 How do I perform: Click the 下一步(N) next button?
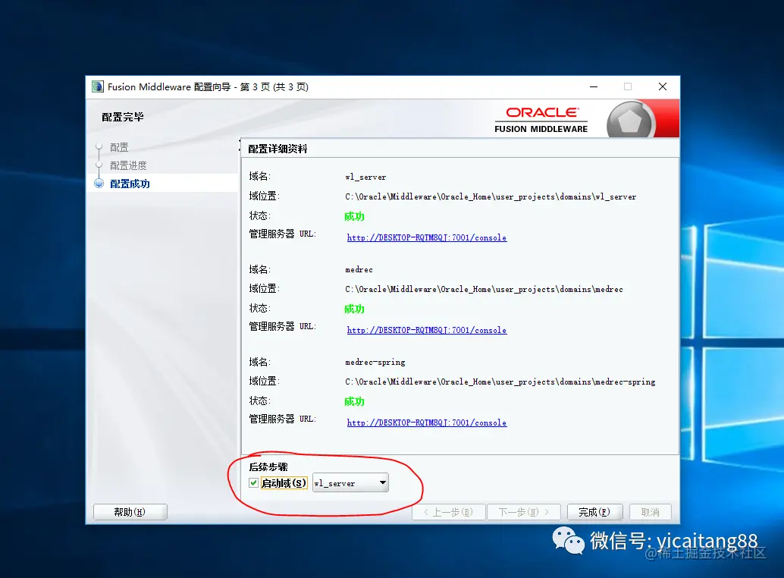click(524, 512)
